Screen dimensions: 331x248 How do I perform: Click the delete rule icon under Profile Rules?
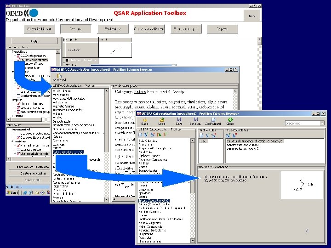pos(214,135)
